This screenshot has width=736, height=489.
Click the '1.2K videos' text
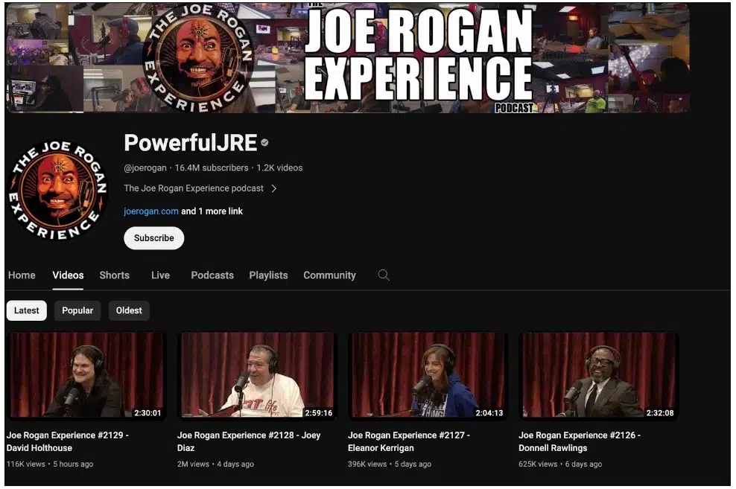(279, 168)
